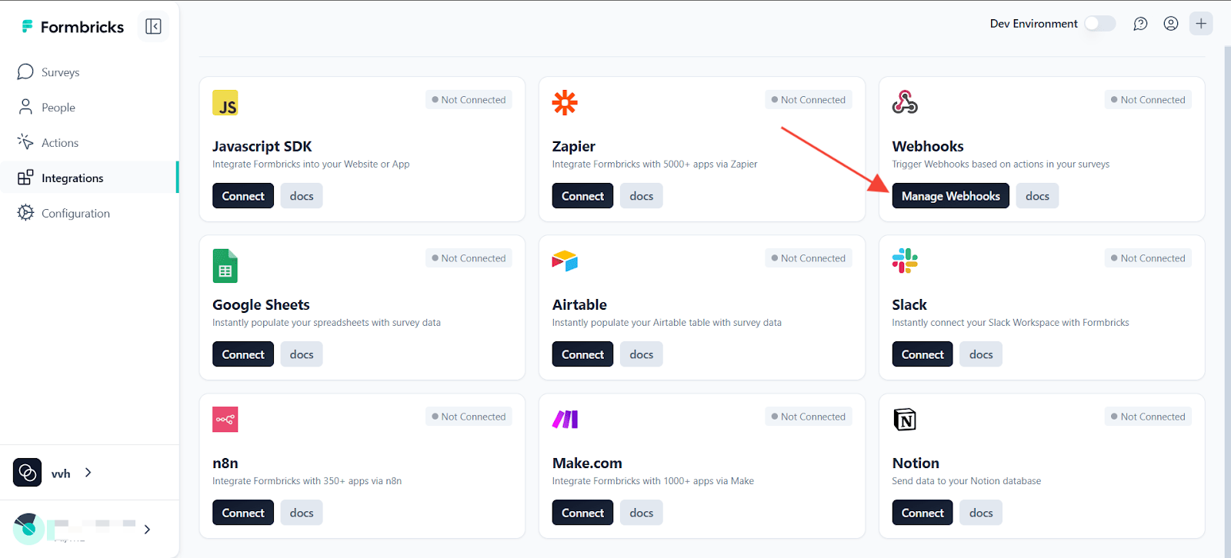This screenshot has width=1231, height=558.
Task: Click the Javascript SDK JS icon
Action: click(x=225, y=103)
